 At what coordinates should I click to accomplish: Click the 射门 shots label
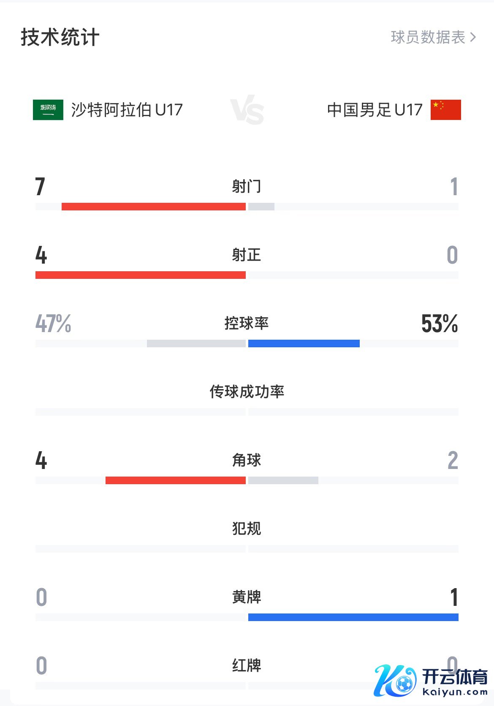(x=247, y=186)
